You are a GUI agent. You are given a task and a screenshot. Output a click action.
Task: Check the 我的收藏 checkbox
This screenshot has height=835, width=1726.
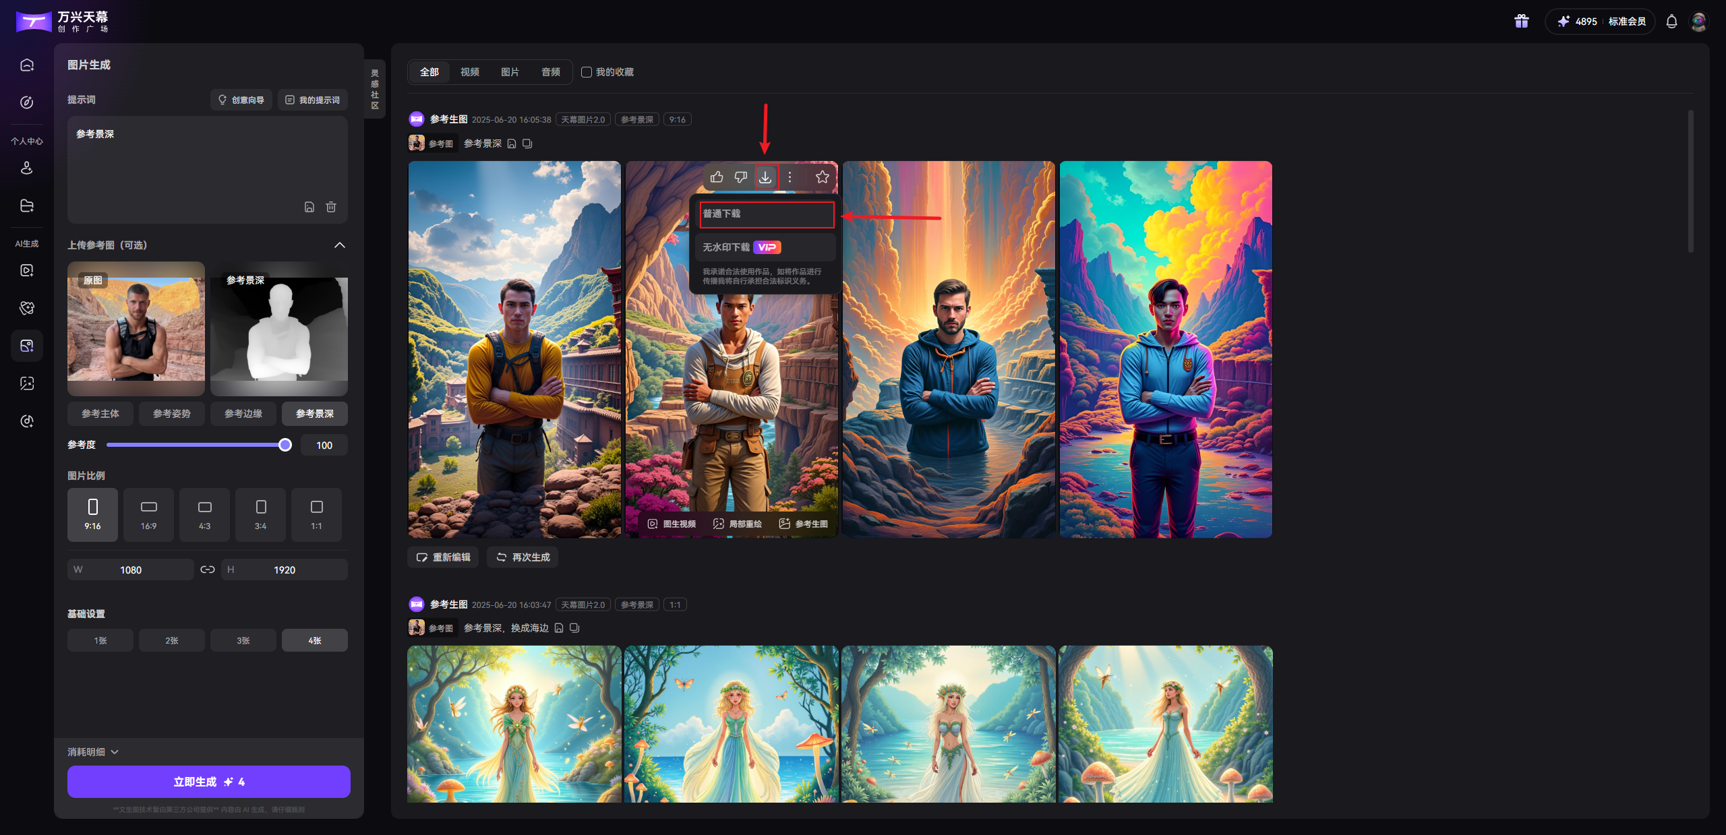pyautogui.click(x=587, y=72)
